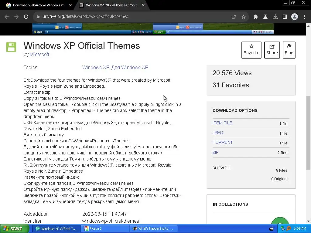Click the green floppy disk software icon

coord(11,47)
